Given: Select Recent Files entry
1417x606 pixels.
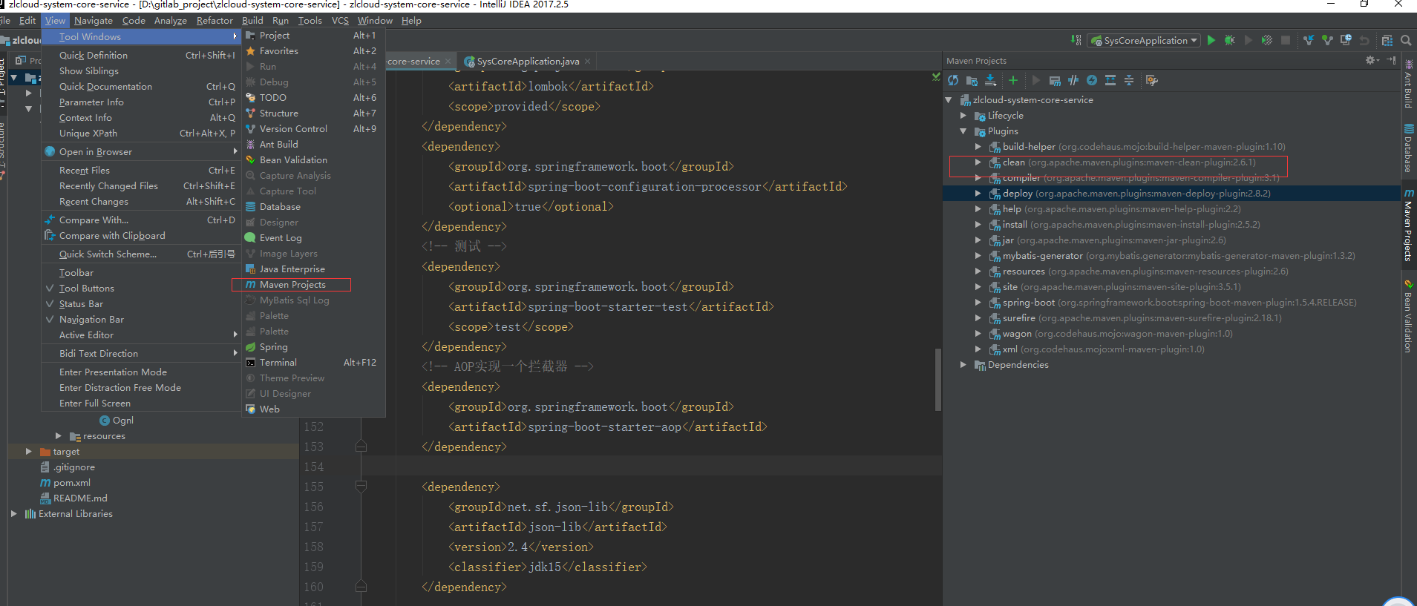Looking at the screenshot, I should (141, 171).
